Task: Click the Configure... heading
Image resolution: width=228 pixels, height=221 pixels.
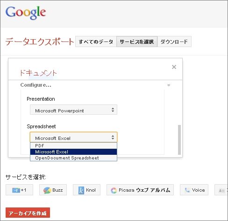Action: coord(36,85)
